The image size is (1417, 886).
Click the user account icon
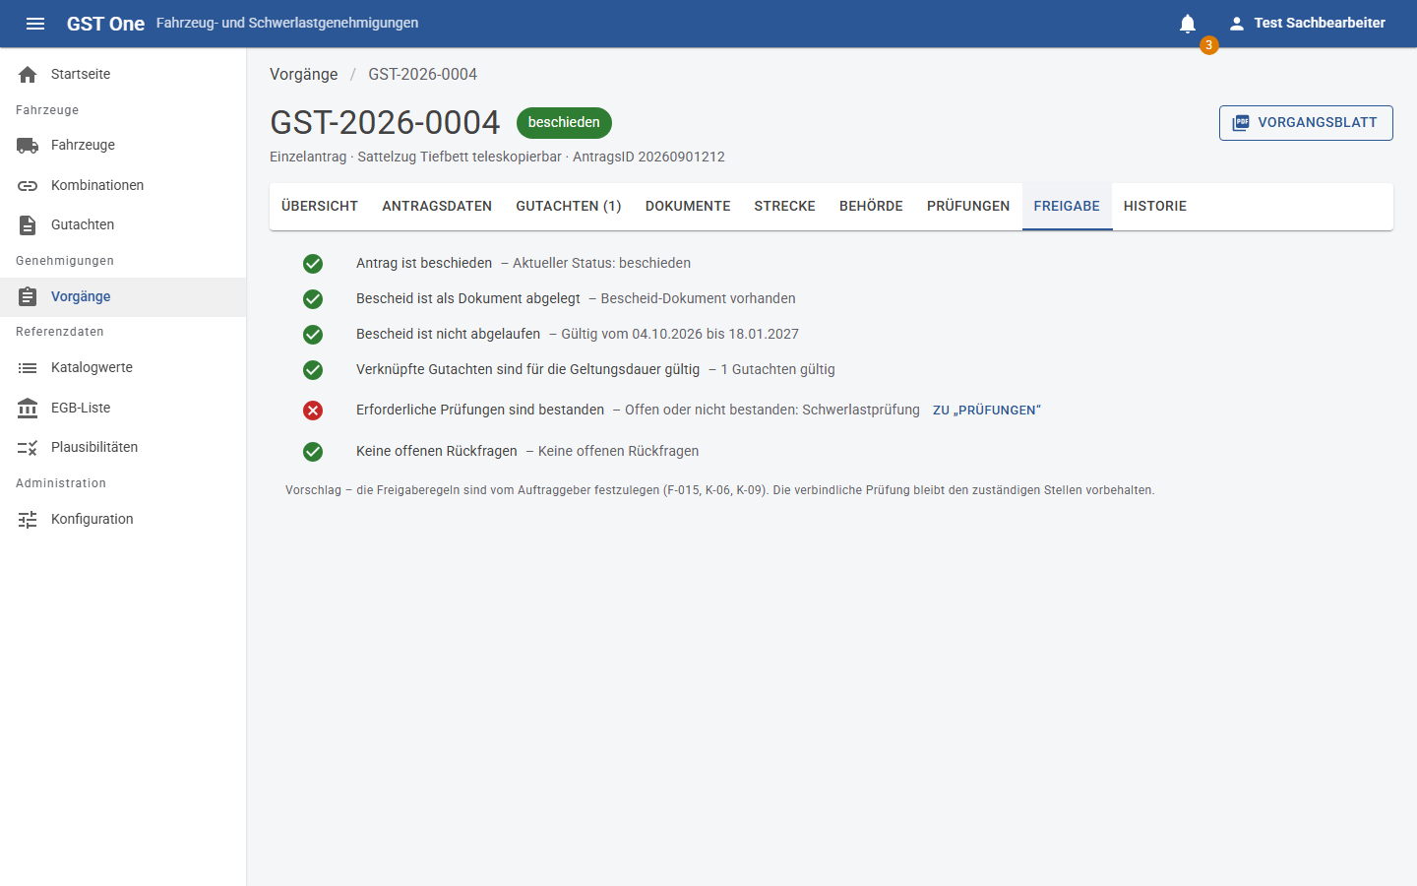1237,24
